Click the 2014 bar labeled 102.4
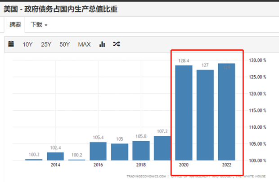279x182 pixels. coord(55,156)
